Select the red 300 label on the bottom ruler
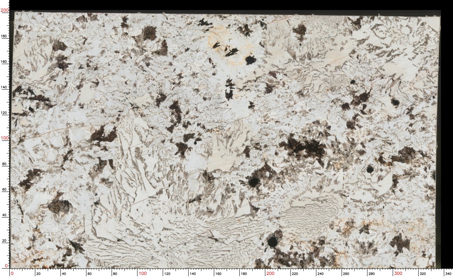The image size is (453, 278). click(398, 273)
